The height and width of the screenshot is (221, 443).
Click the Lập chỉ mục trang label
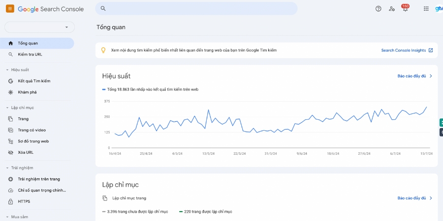129,198
